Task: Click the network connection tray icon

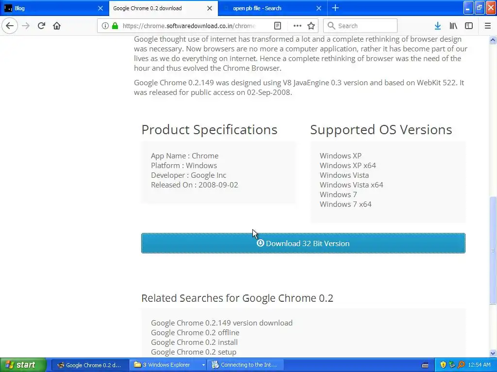Action: (x=452, y=365)
